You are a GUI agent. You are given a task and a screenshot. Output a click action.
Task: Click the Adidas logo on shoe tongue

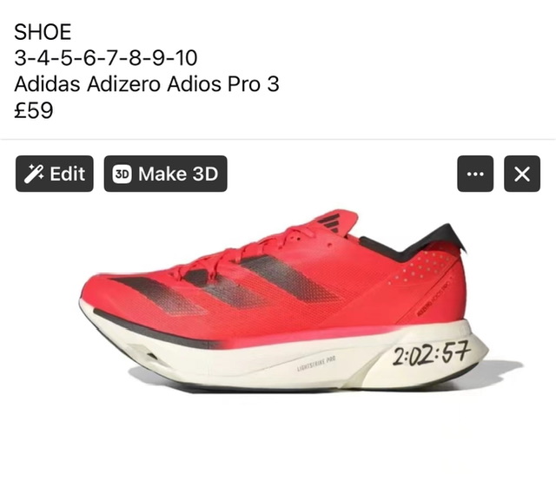330,222
